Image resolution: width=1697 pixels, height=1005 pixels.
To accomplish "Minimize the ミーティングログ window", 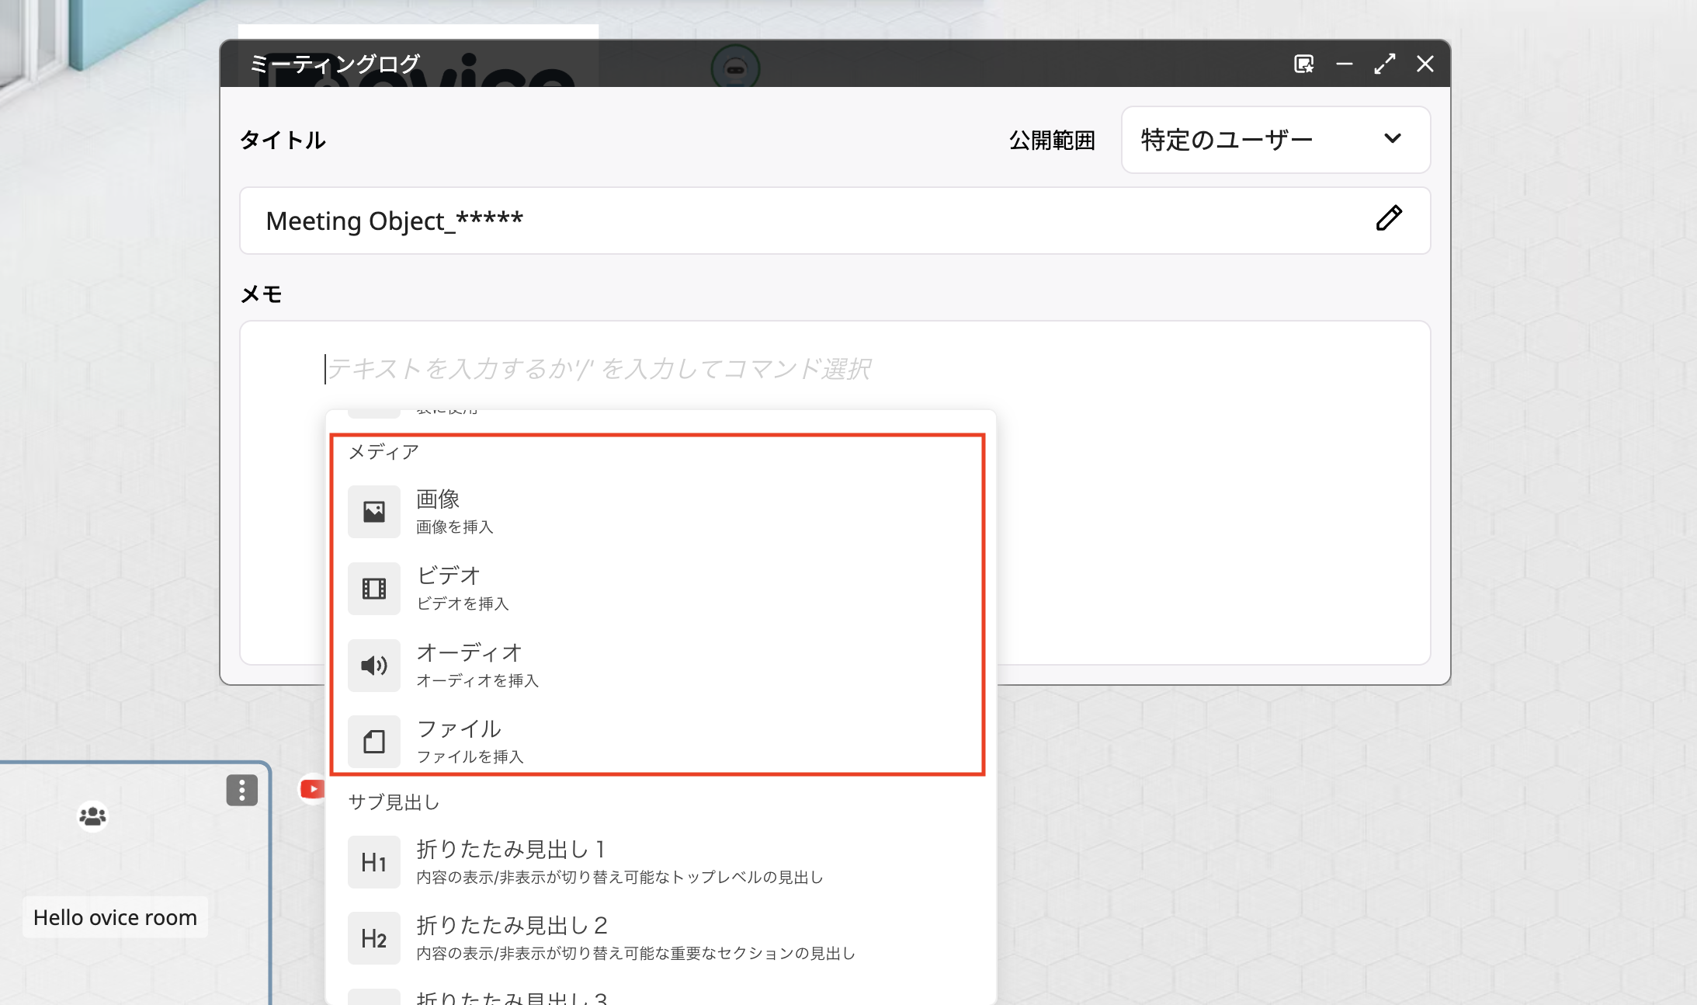I will (x=1345, y=64).
